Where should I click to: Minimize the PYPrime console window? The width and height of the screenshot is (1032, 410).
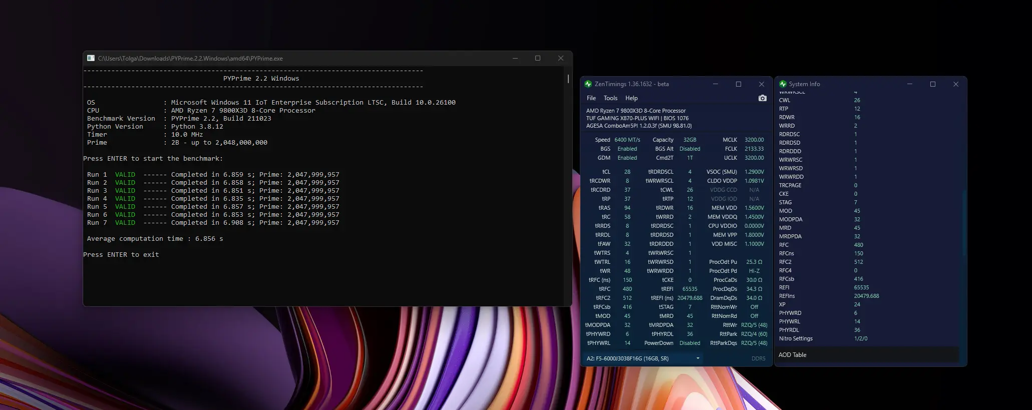coord(515,58)
